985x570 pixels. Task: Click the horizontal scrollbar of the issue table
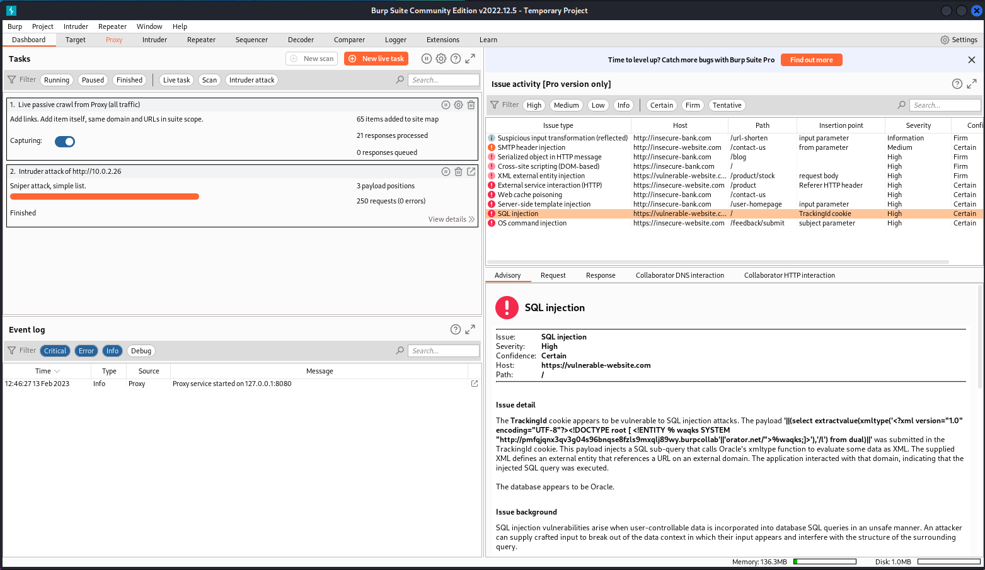[x=718, y=262]
